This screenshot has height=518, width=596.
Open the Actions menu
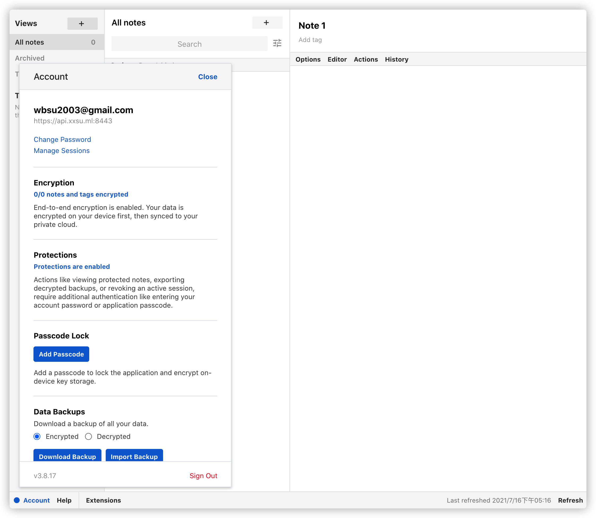tap(366, 59)
